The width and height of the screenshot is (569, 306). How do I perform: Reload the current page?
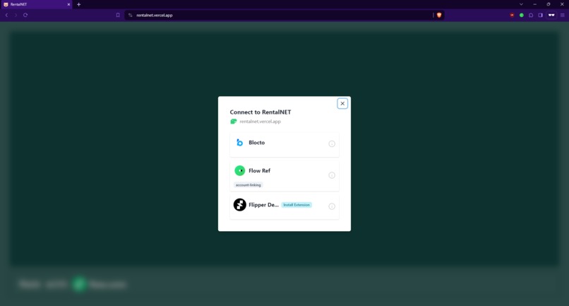[25, 16]
